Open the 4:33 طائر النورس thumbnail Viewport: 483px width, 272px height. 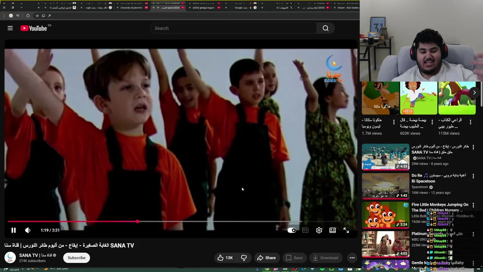tap(385, 157)
